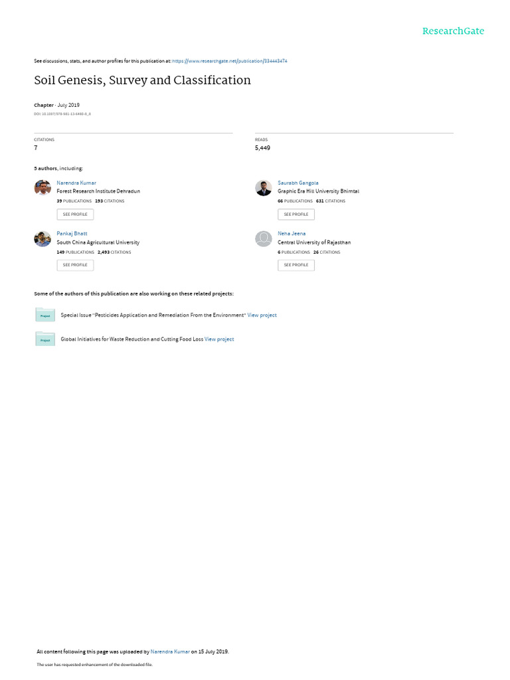Click See Profile button under Saurabh Gangola

coord(296,214)
